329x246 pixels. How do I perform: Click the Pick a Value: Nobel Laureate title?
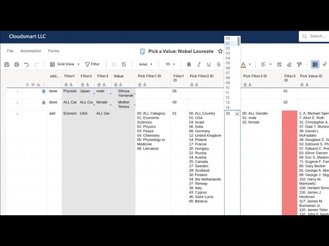coord(180,51)
